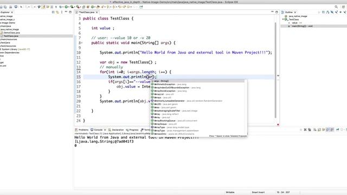Open the Package Explorer view menu
This screenshot has height=195, width=347.
[x=61, y=12]
